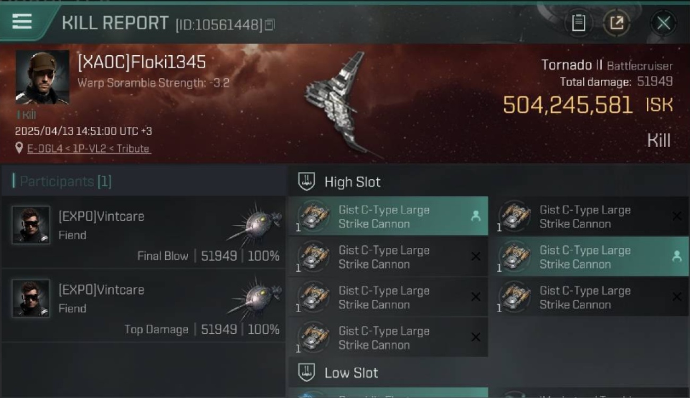Open the E-0GL4 location link

89,149
